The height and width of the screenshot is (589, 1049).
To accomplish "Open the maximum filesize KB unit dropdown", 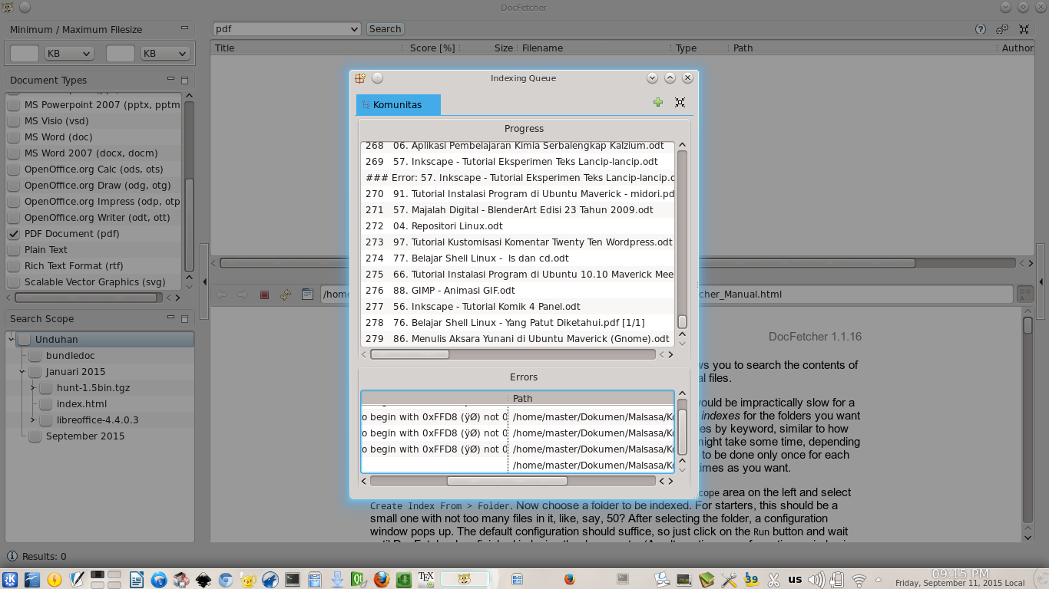I will click(x=165, y=54).
